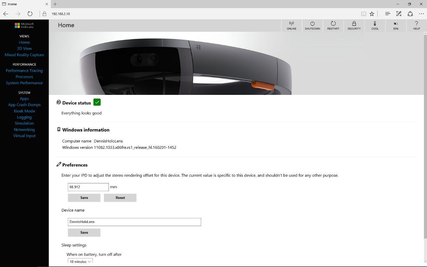Refresh the page in the browser
The width and height of the screenshot is (427, 267).
pos(30,14)
